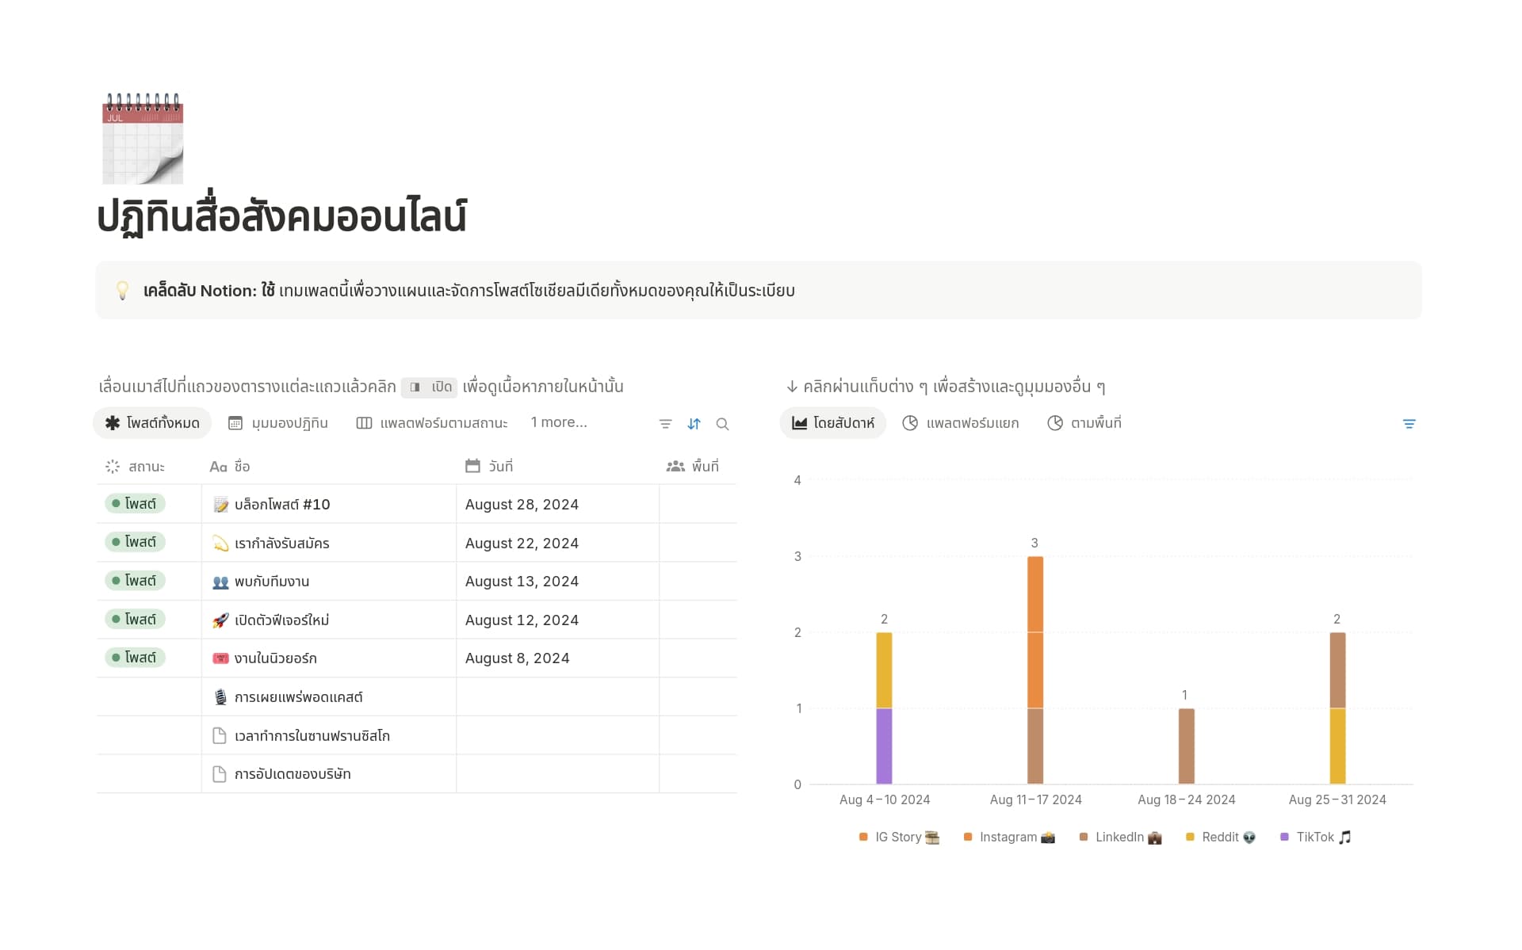Image resolution: width=1522 pixels, height=950 pixels.
Task: Expand the '1 more...' views list
Action: point(559,422)
